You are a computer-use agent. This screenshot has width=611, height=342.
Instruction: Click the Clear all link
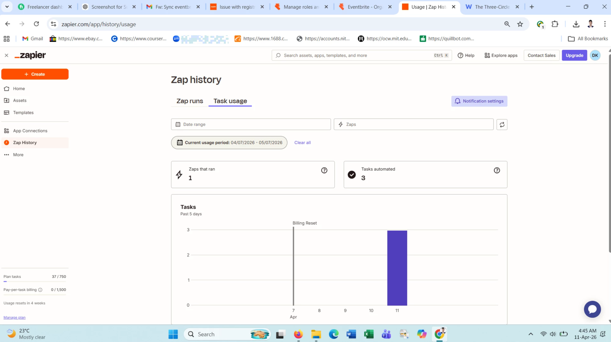click(x=302, y=142)
